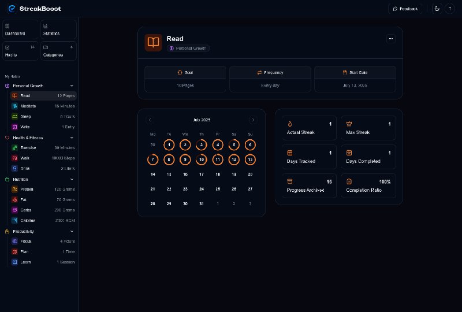Click the Protein habit icon
This screenshot has width=462, height=312.
click(x=14, y=190)
